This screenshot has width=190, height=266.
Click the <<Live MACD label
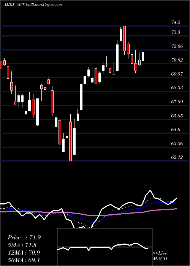click(160, 256)
